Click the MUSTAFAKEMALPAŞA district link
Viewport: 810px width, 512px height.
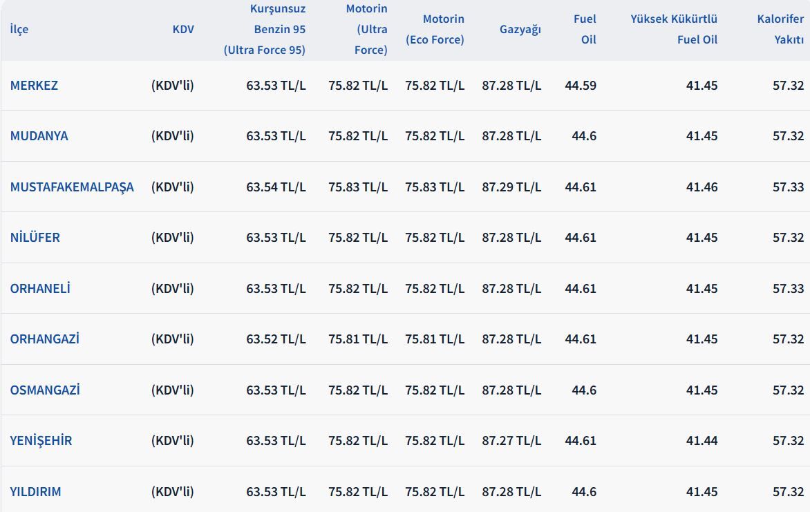[72, 187]
